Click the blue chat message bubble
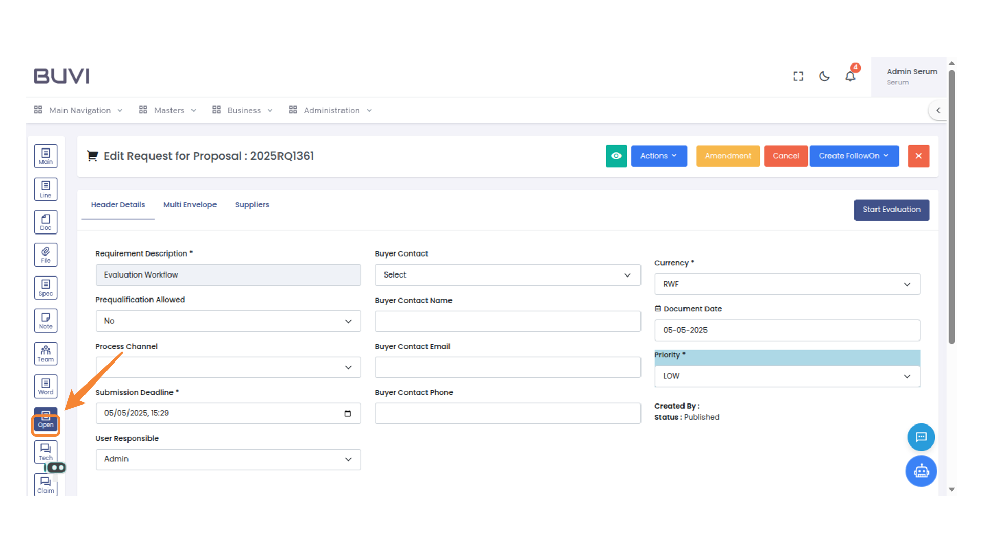983x553 pixels. tap(921, 437)
